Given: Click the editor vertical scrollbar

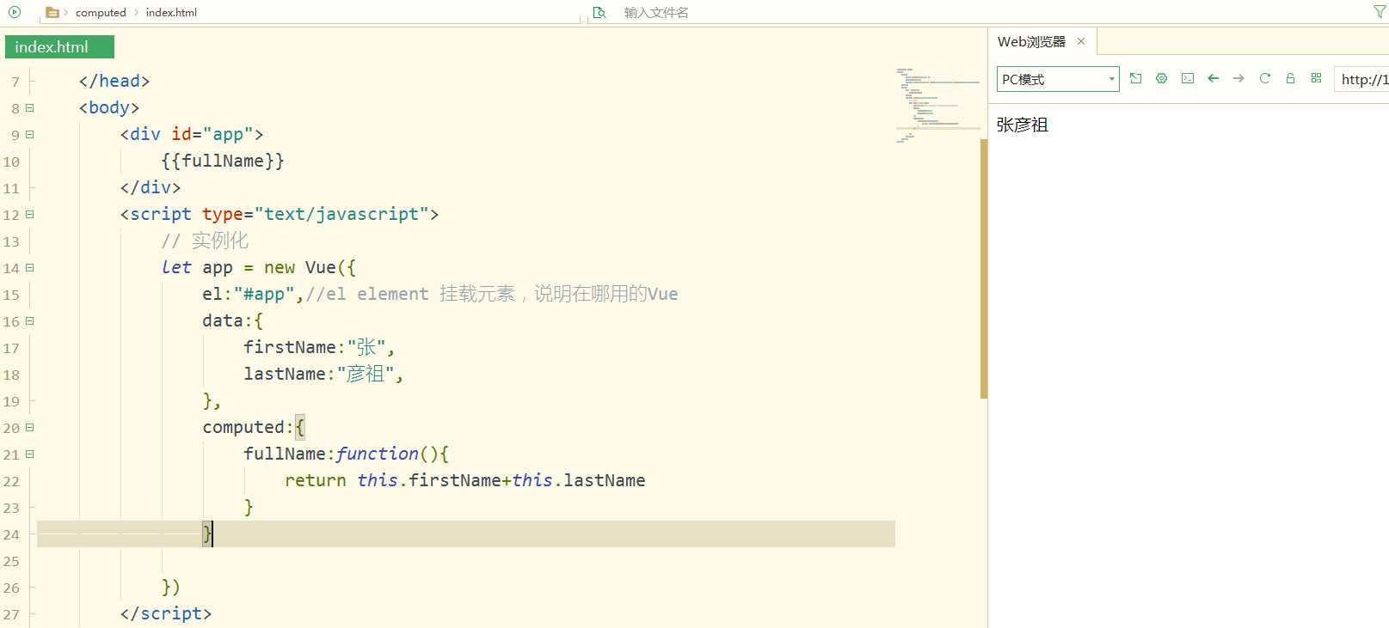Looking at the screenshot, I should tap(984, 268).
